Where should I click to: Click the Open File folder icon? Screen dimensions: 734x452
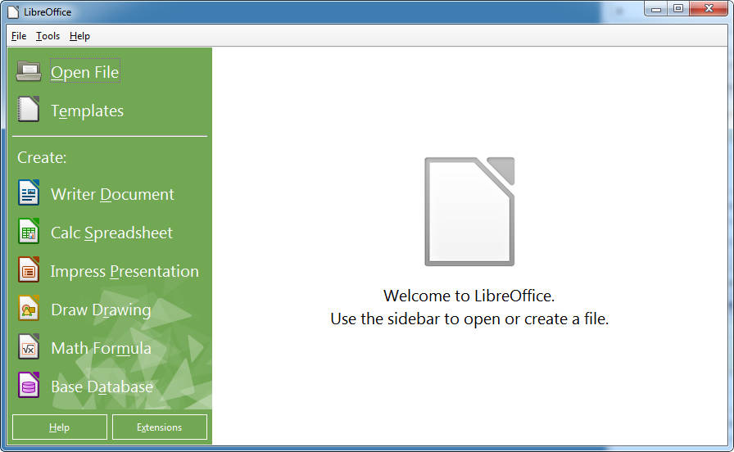coord(29,71)
